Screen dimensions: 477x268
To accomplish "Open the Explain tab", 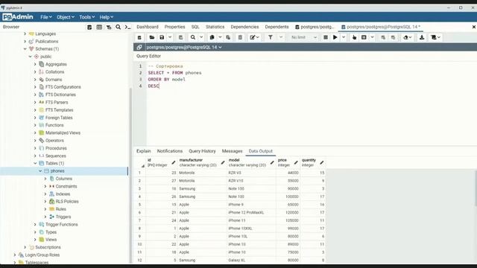I will (x=144, y=151).
